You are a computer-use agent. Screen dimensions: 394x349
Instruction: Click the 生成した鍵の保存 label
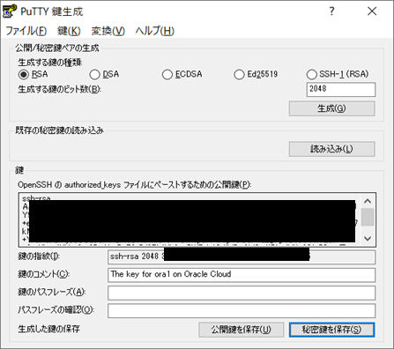[x=48, y=329]
